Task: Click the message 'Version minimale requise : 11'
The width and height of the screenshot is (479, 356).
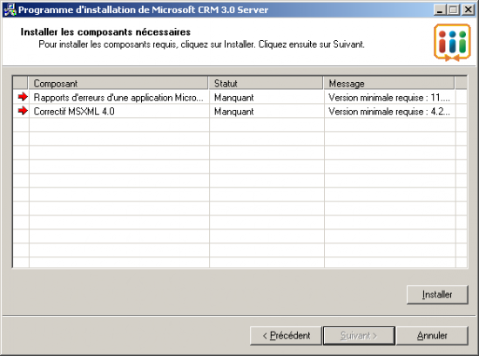Action: (x=389, y=98)
